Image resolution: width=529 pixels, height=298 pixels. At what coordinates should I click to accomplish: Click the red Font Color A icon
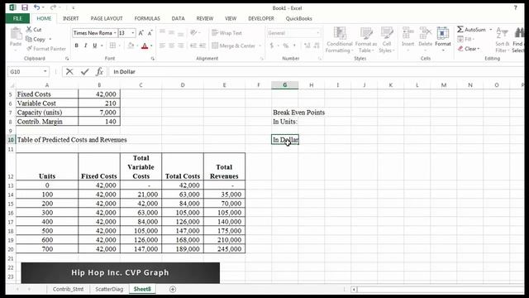coord(145,46)
